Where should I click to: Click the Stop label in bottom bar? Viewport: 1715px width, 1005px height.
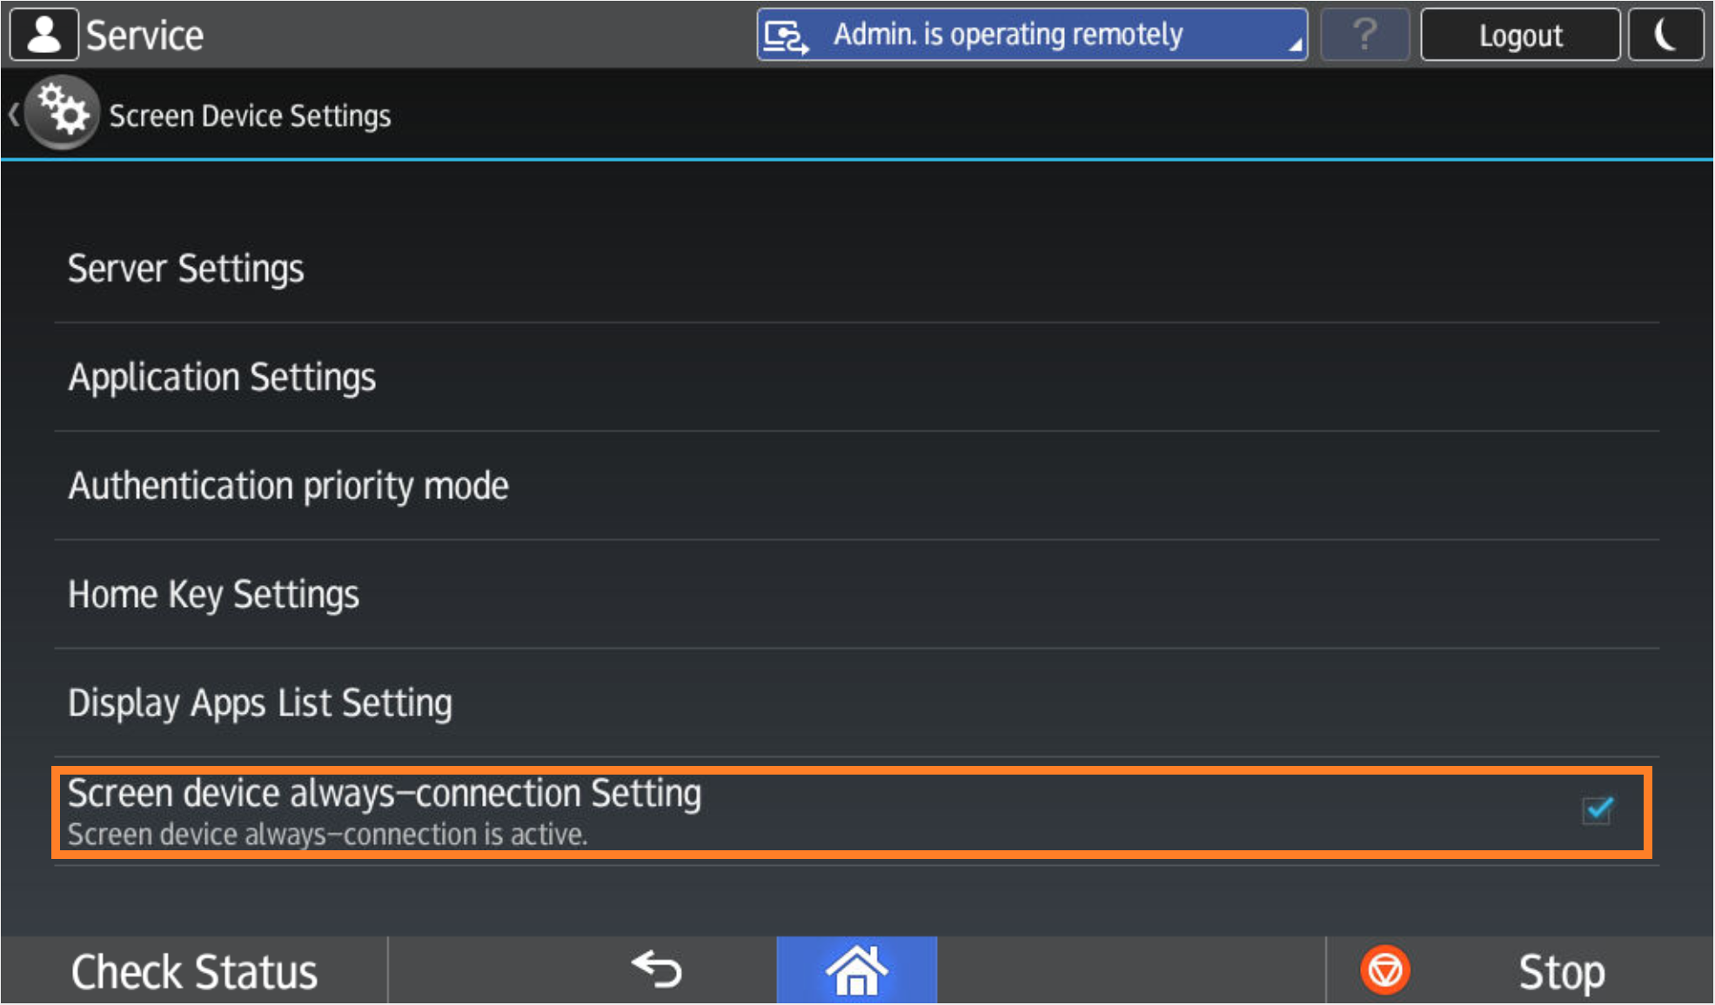click(x=1561, y=972)
